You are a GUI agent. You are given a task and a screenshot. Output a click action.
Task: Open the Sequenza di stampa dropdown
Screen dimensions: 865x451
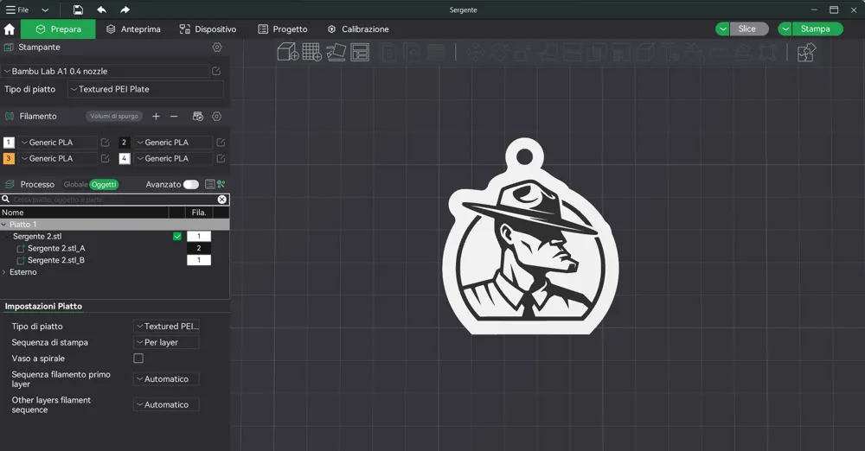click(166, 343)
